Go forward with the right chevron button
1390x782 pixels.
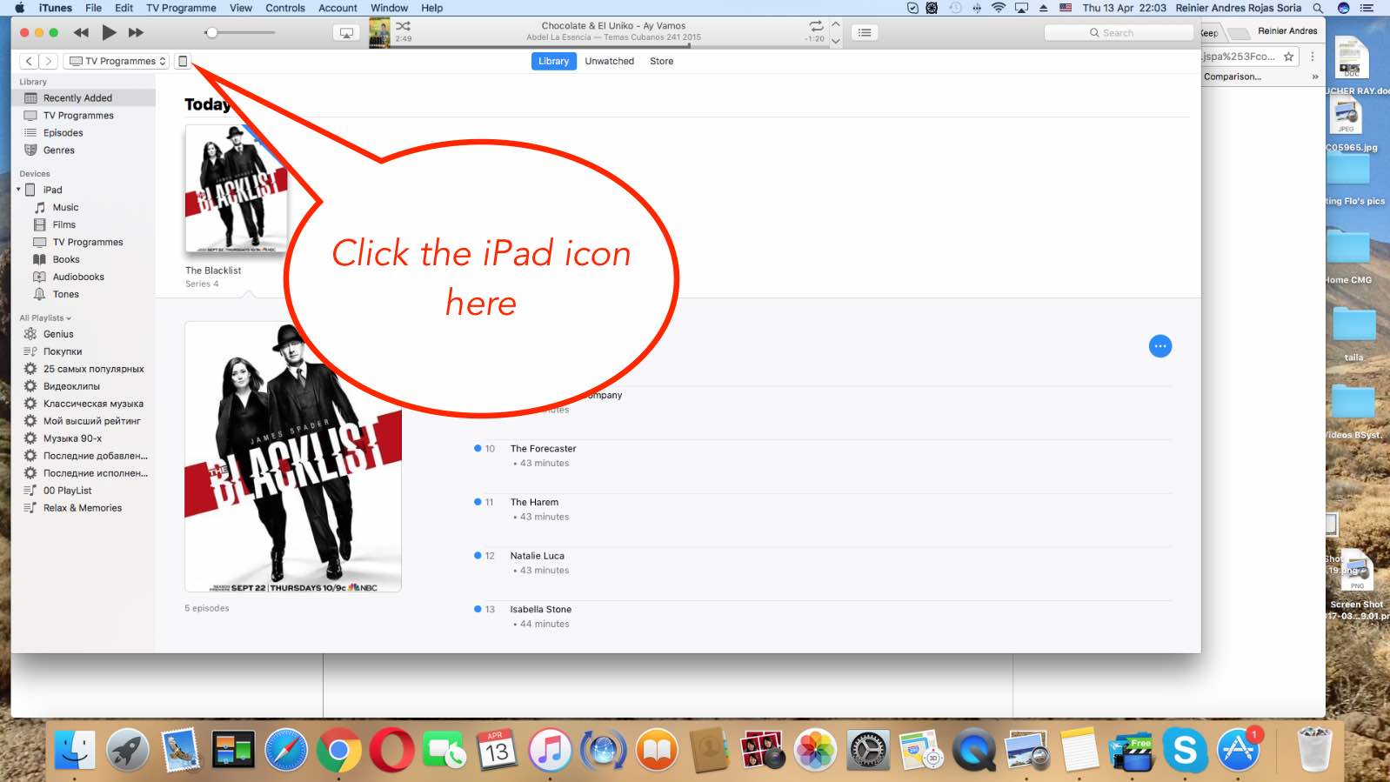click(x=49, y=61)
